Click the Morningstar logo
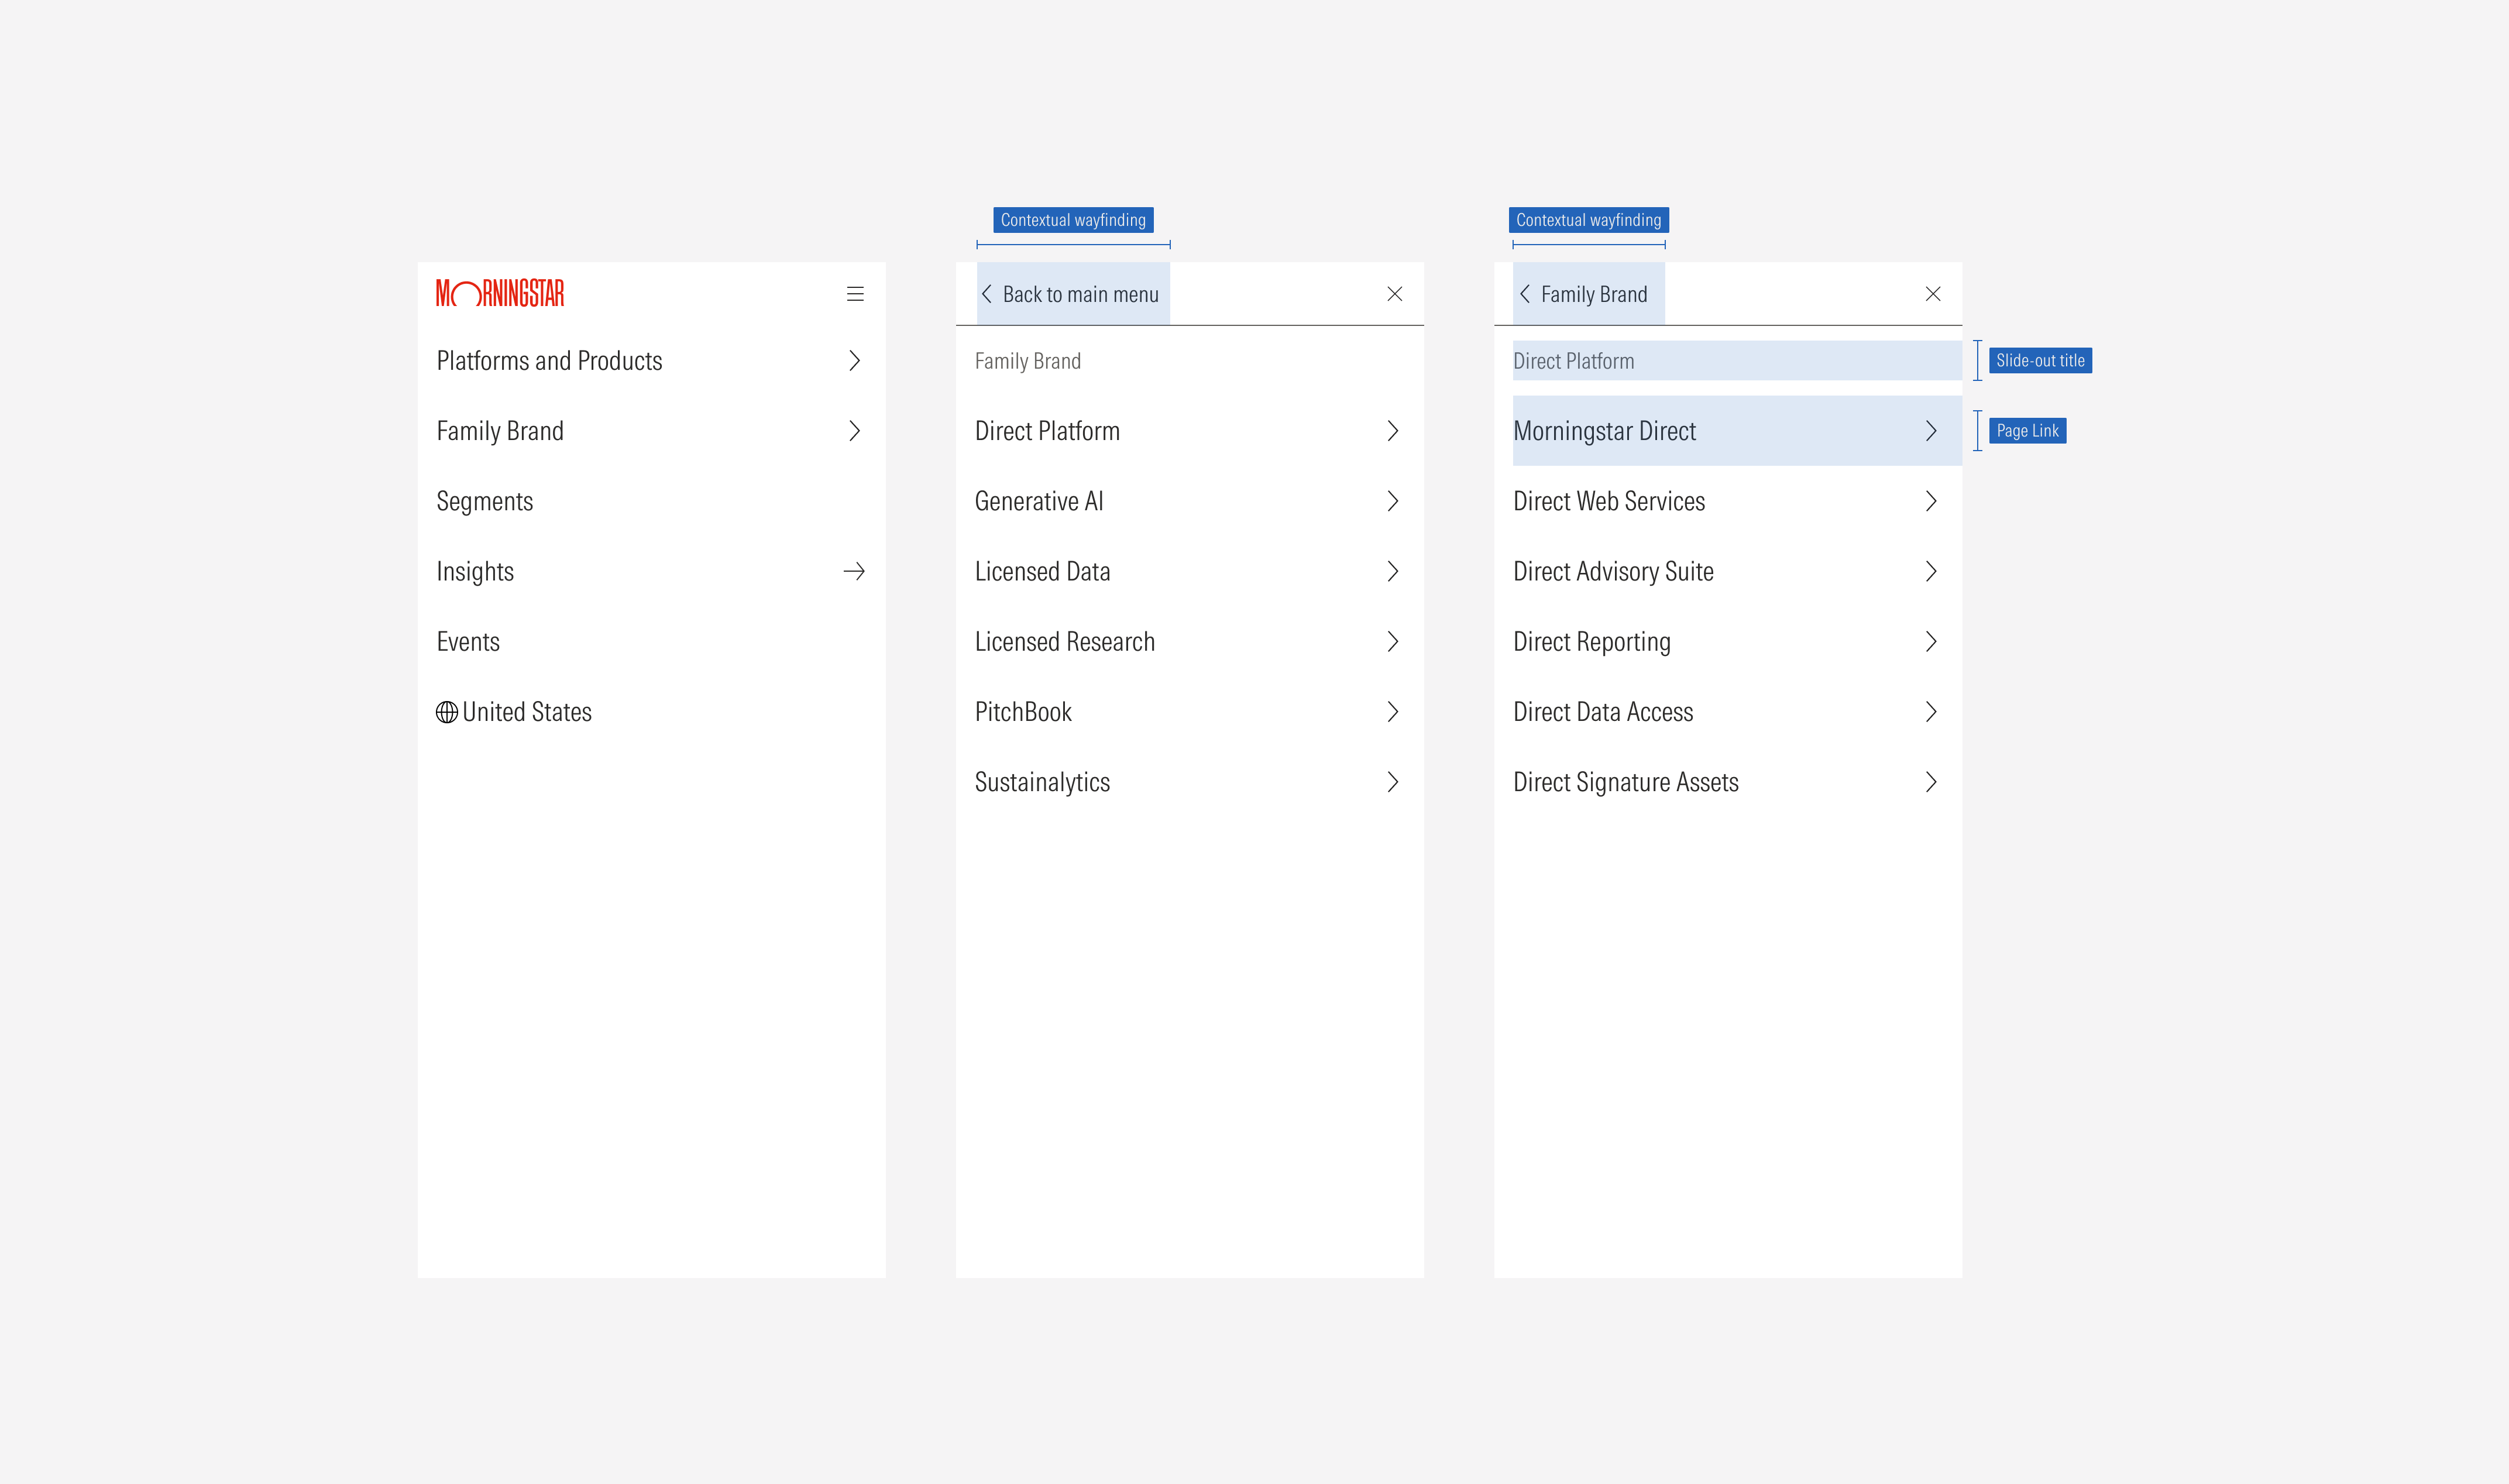Screen dimensions: 2509x1484 pyautogui.click(x=500, y=293)
